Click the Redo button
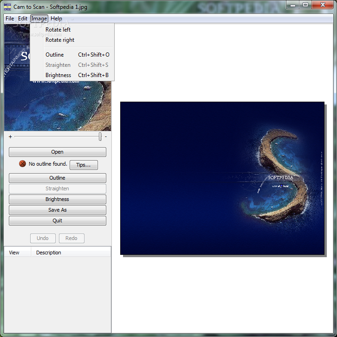The width and height of the screenshot is (337, 337). tap(71, 238)
